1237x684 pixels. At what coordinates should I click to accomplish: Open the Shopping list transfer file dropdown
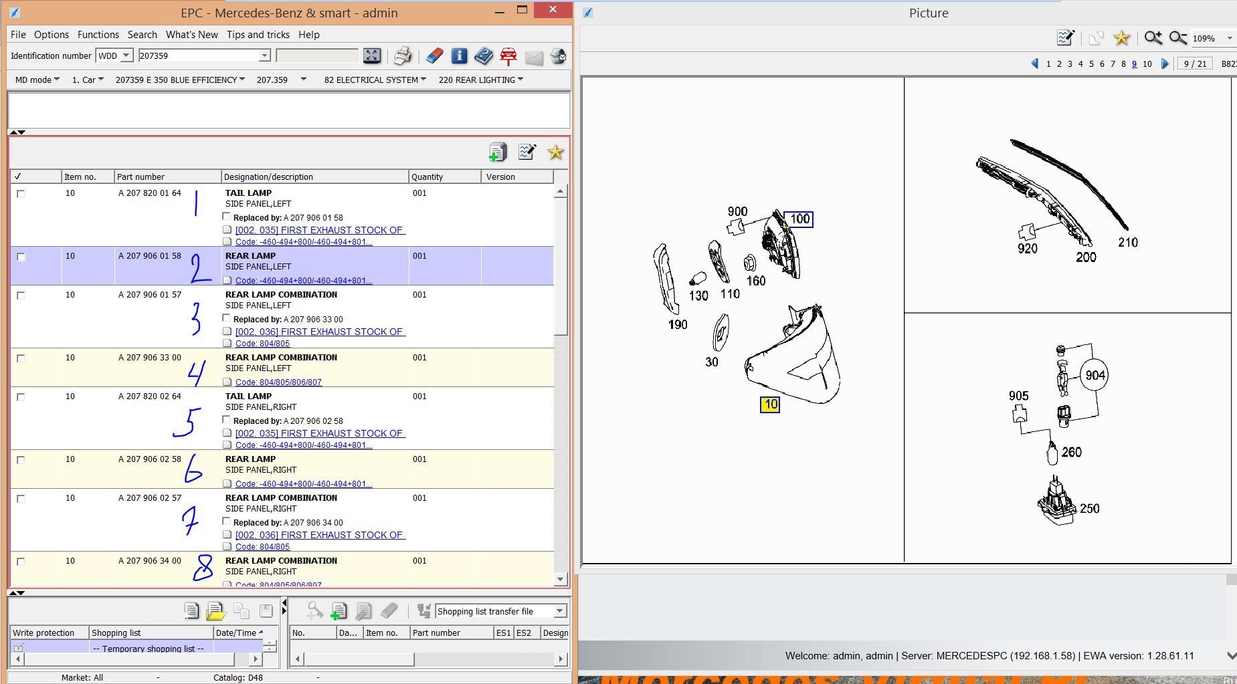pos(559,611)
